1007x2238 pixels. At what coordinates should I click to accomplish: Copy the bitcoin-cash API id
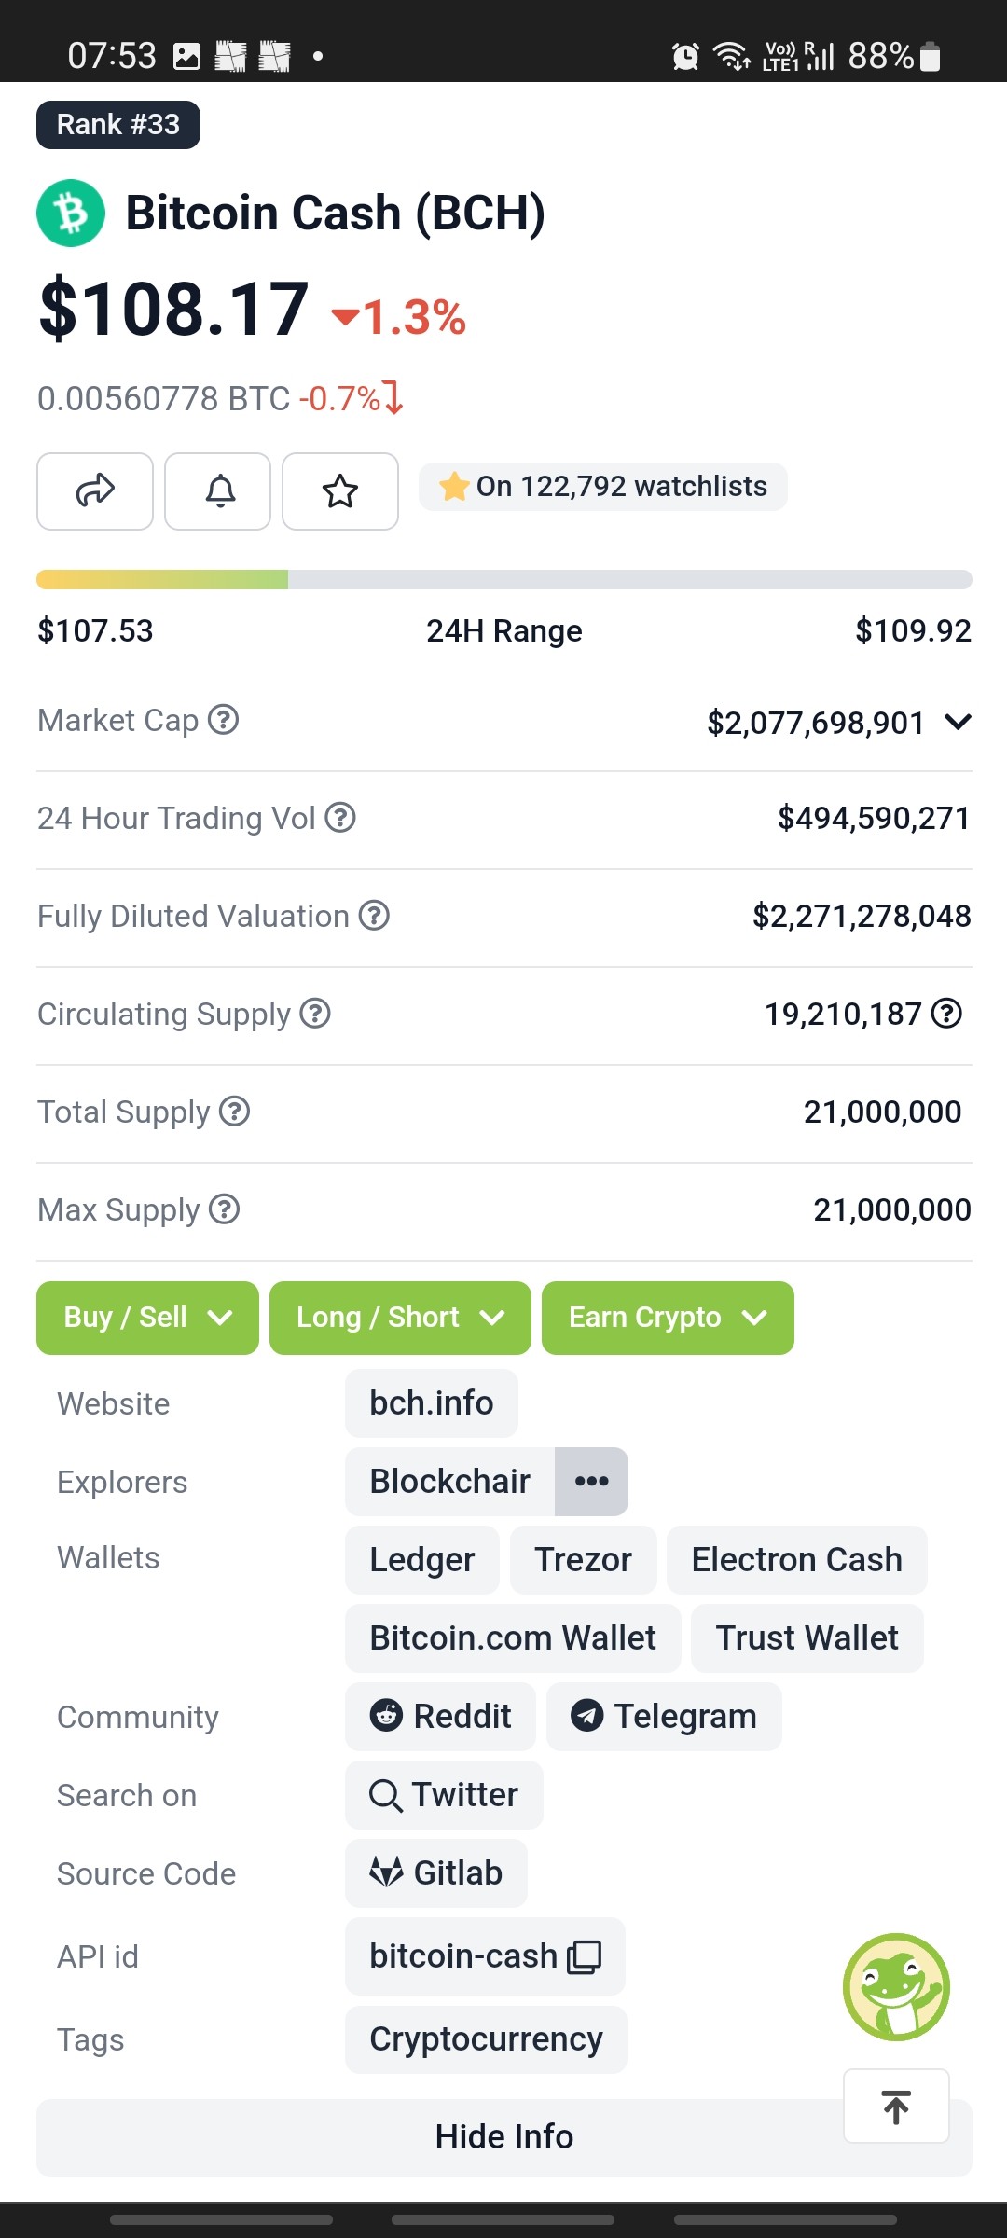(585, 1956)
